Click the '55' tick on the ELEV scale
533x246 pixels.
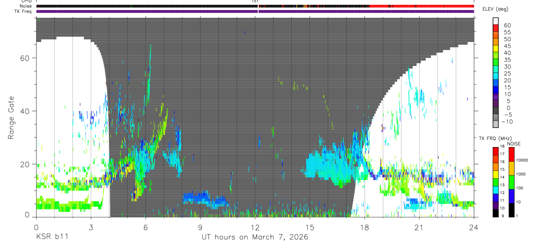pyautogui.click(x=507, y=33)
